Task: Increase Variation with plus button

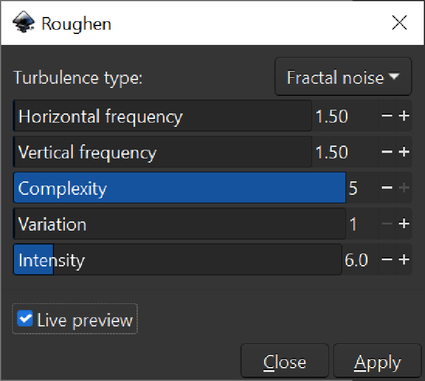Action: pyautogui.click(x=404, y=224)
